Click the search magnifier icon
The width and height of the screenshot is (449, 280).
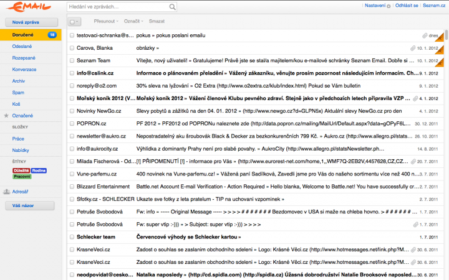tap(172, 7)
